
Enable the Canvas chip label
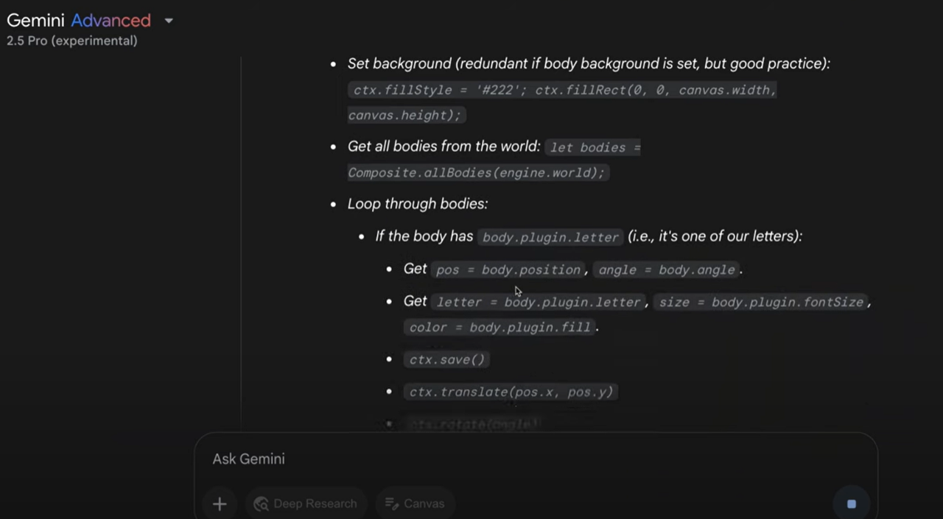[x=424, y=504]
